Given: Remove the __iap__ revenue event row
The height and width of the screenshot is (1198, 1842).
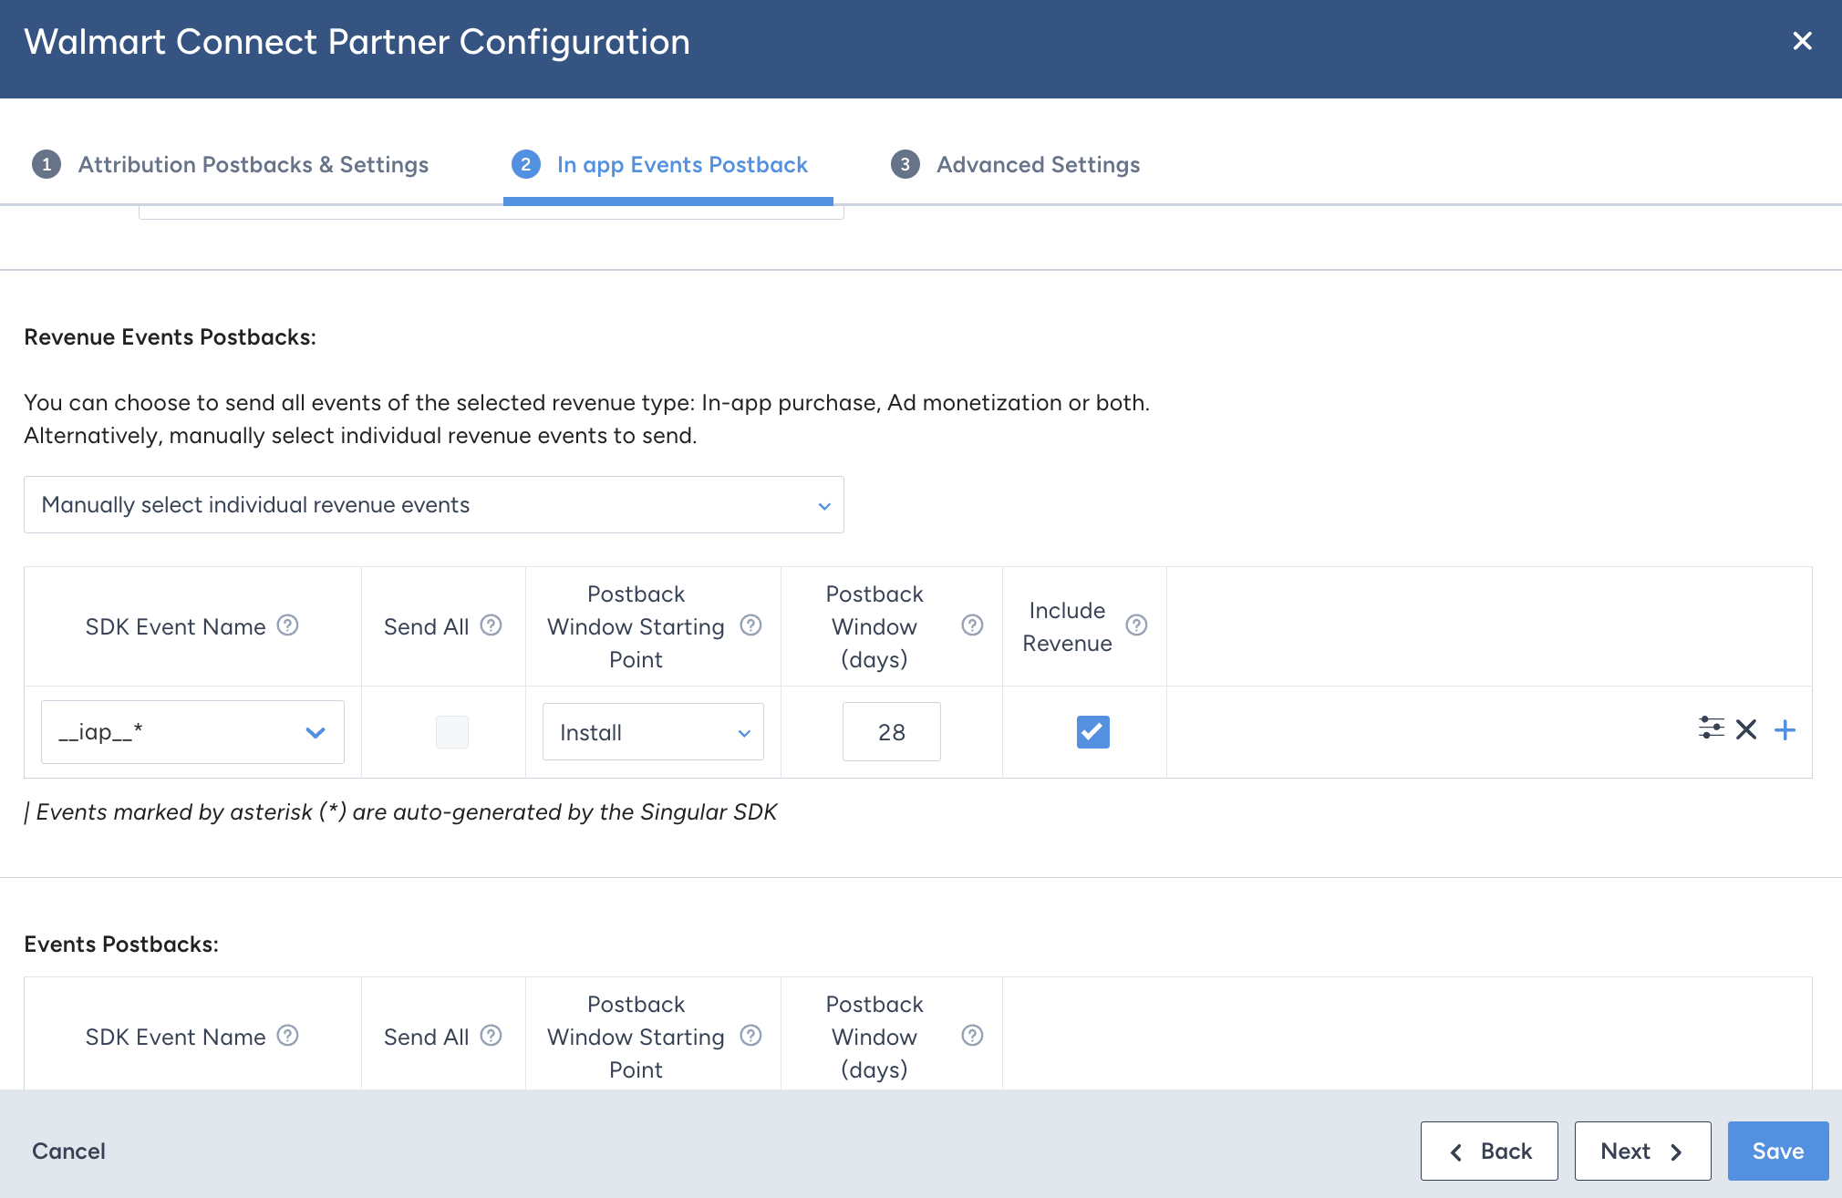Looking at the screenshot, I should 1746,729.
